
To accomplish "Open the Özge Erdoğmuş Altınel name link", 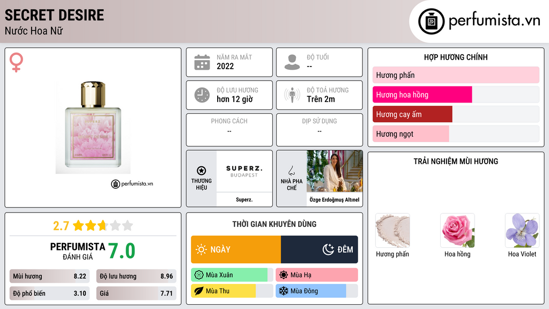I will 335,200.
